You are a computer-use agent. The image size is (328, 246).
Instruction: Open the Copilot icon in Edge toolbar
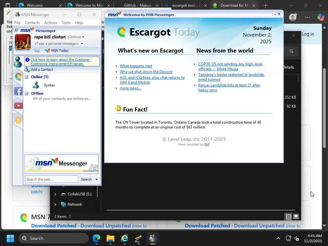(x=321, y=17)
